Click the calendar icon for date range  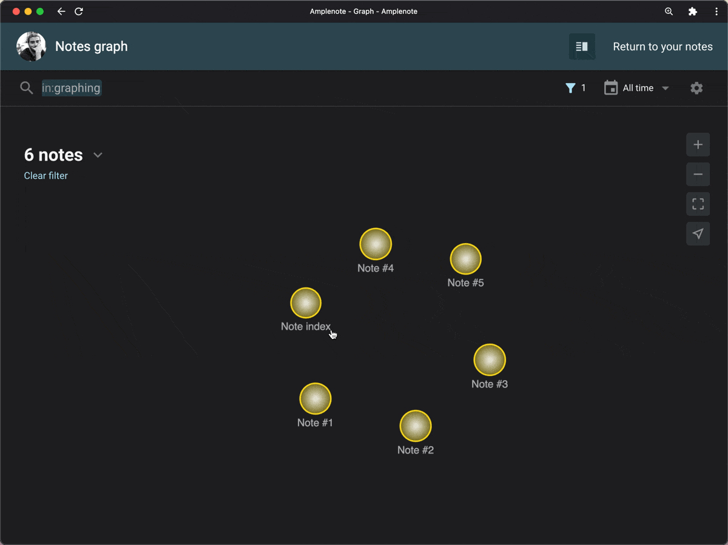click(611, 88)
